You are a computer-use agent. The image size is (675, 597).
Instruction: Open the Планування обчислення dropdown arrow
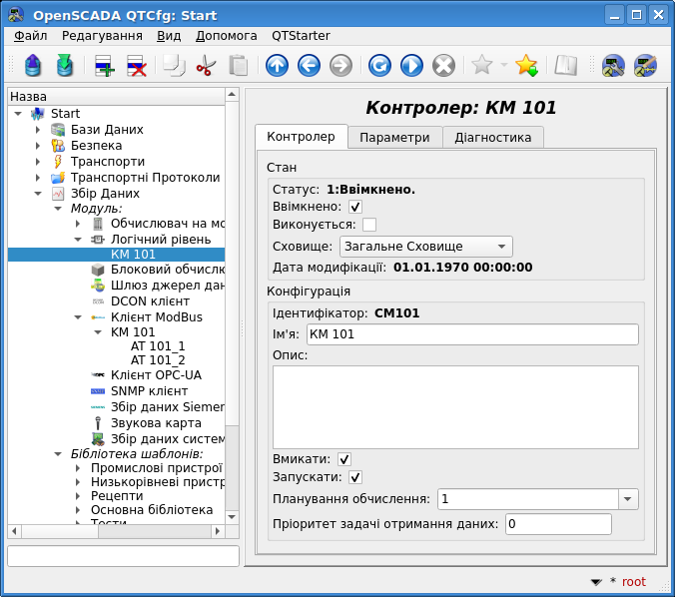point(627,499)
